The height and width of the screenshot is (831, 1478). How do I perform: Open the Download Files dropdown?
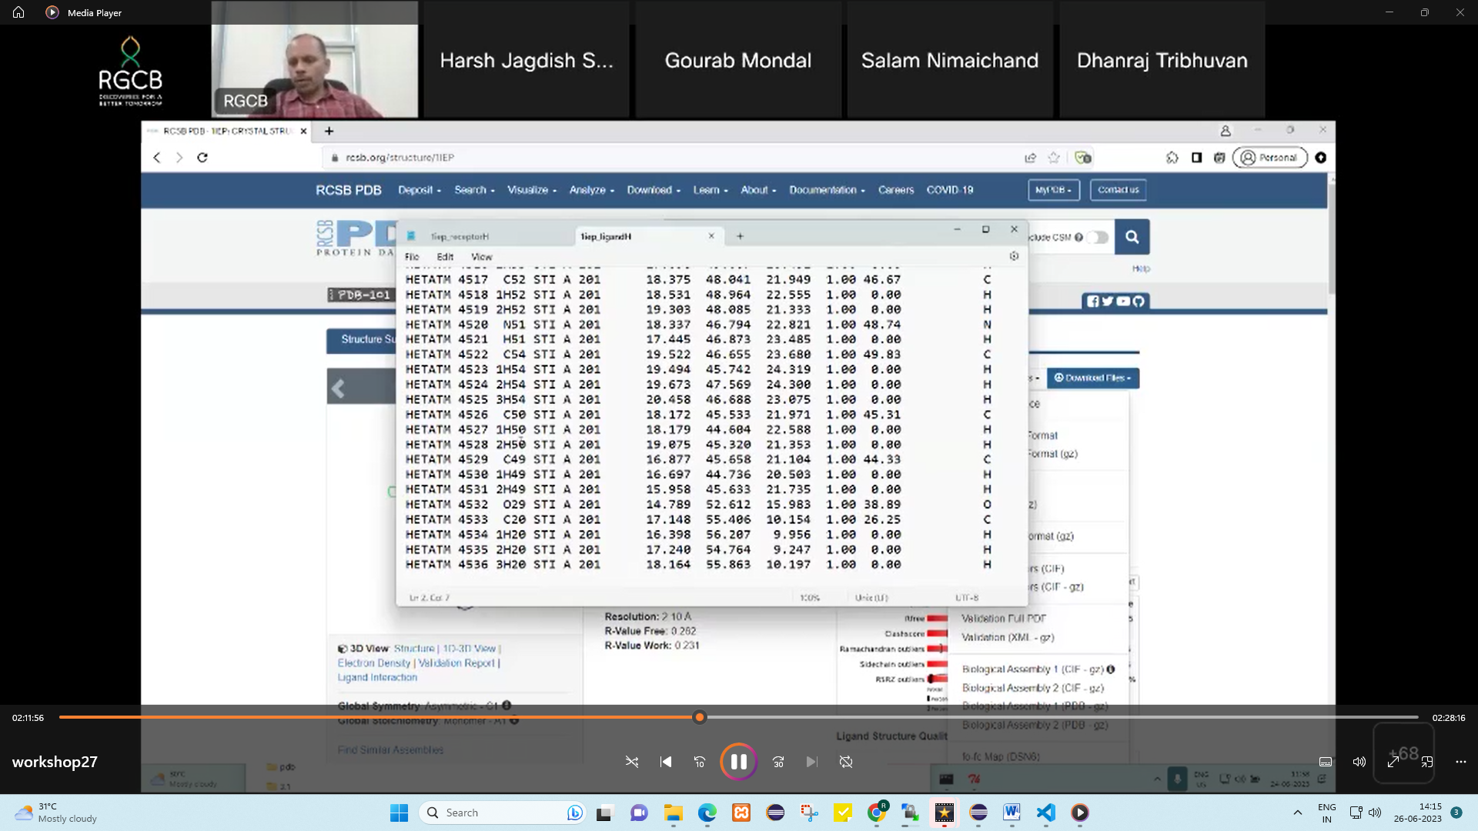pyautogui.click(x=1093, y=378)
